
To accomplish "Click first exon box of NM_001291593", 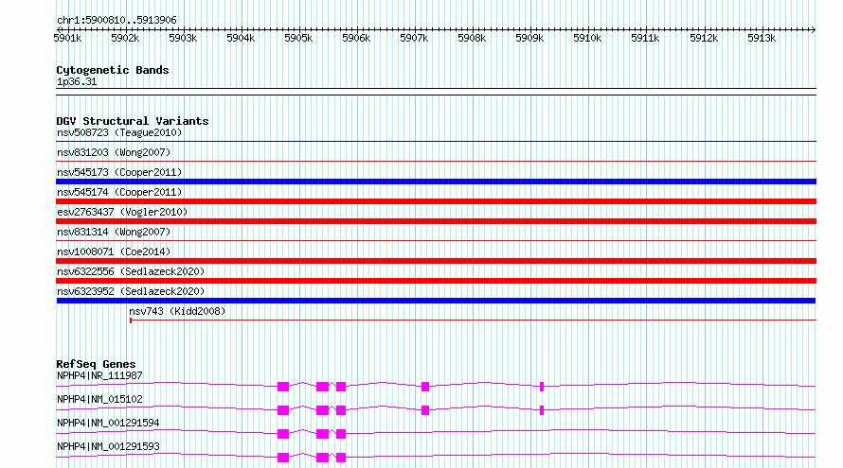I will click(x=283, y=458).
